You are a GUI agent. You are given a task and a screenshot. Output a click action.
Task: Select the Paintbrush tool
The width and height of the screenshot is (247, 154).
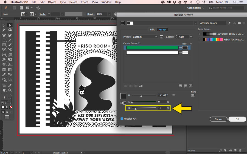(x=10, y=45)
